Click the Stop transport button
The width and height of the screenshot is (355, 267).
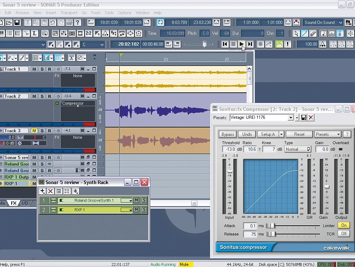click(x=233, y=44)
